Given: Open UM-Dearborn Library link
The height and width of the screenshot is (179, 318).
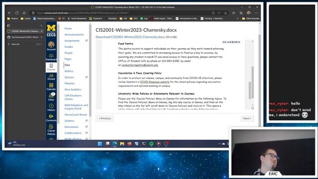Looking at the screenshot, I should tap(73, 97).
